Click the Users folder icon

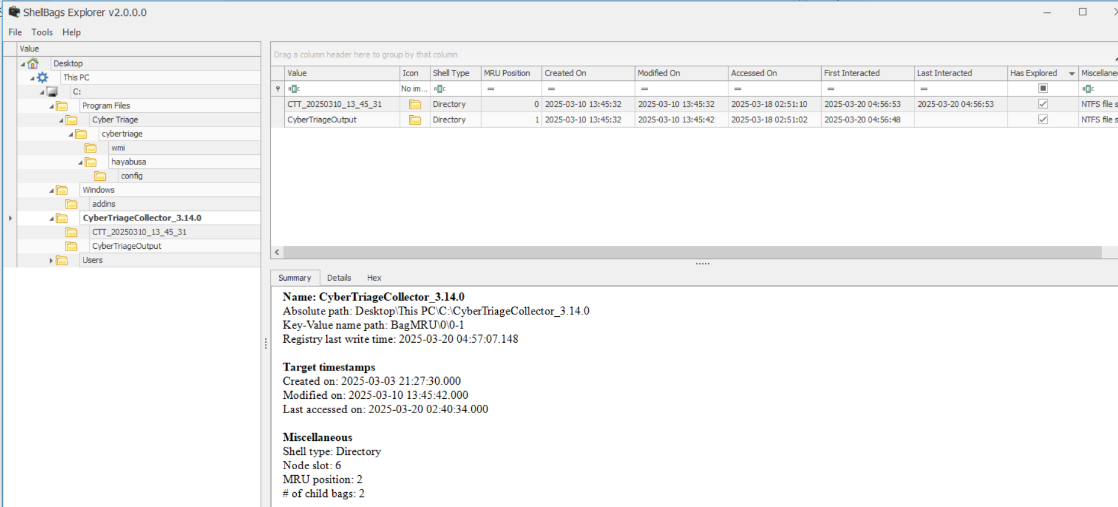(x=62, y=261)
